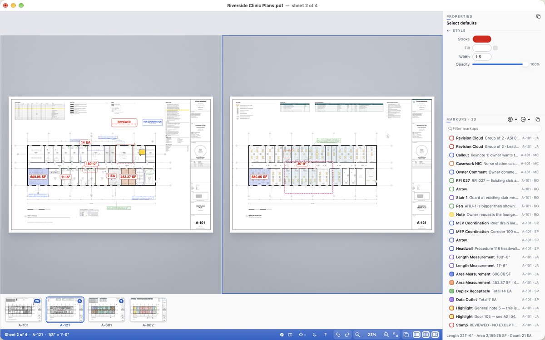
Task: Click the yellow note icon on the A-101 floor plan
Action: (x=142, y=153)
